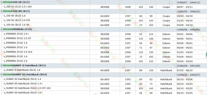
Task: Click magnifier icon of the PRIMERA (P10) 1.6 GA16DE row
Action: point(4,57)
